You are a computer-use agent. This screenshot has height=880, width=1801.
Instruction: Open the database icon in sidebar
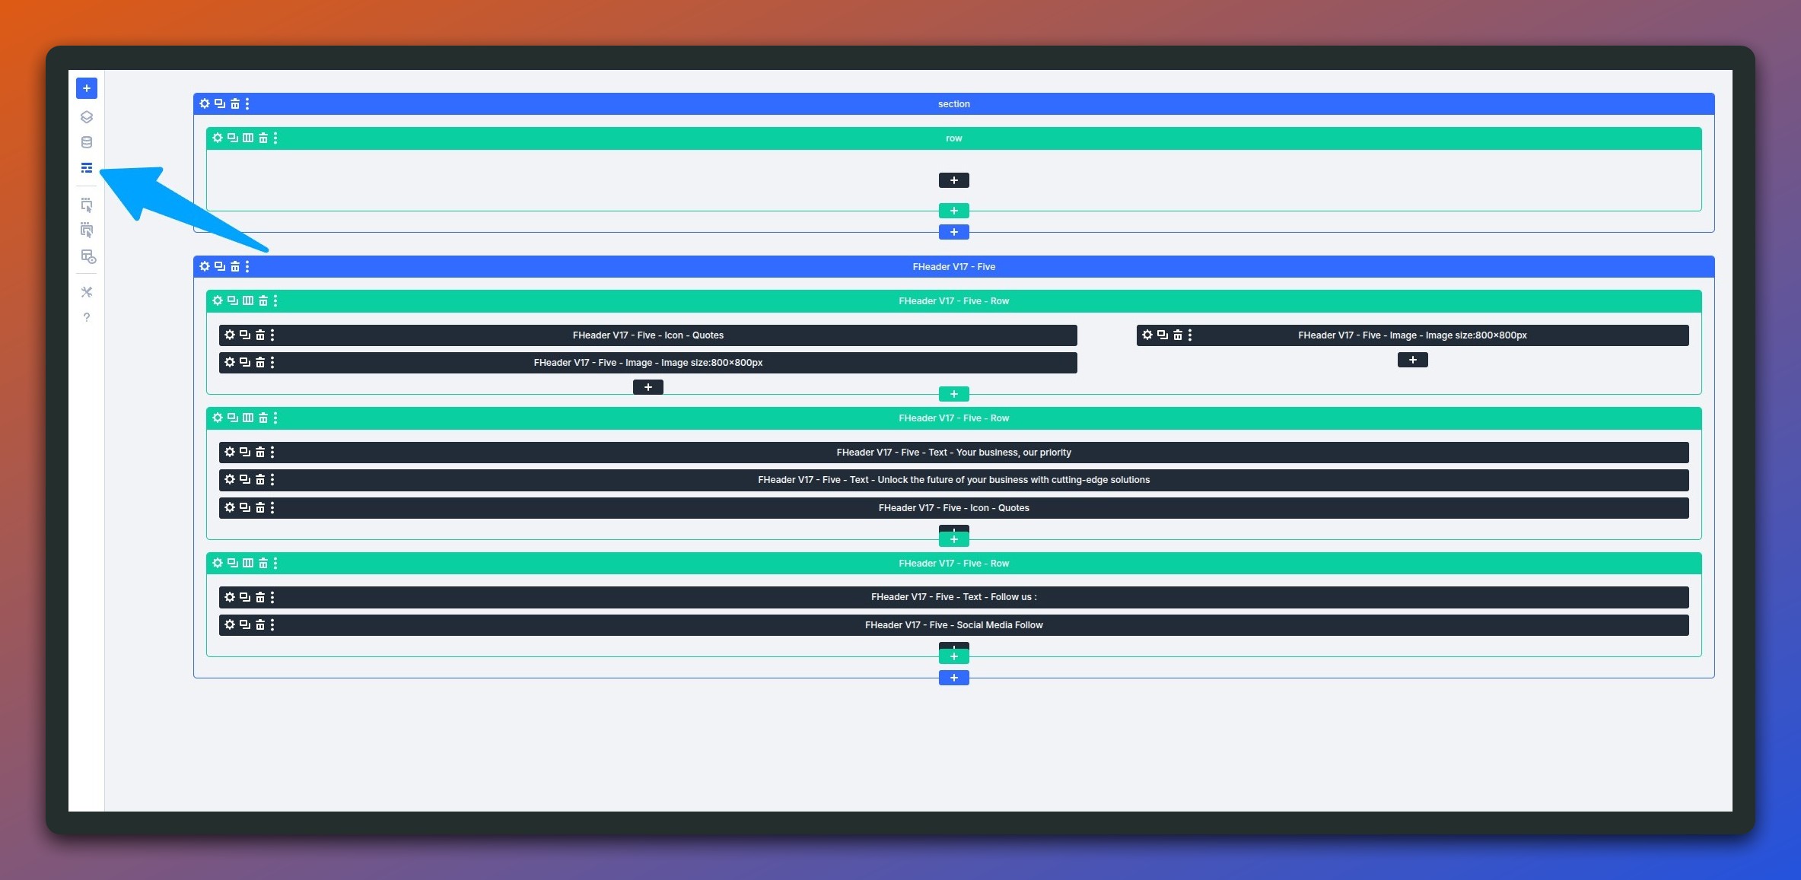(87, 142)
